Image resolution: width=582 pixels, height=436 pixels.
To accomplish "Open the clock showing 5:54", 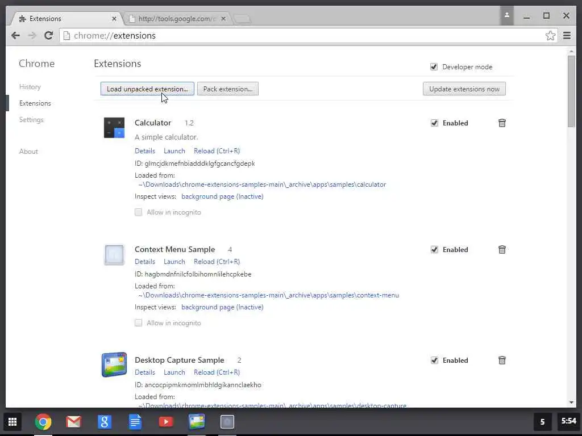I will pos(568,421).
